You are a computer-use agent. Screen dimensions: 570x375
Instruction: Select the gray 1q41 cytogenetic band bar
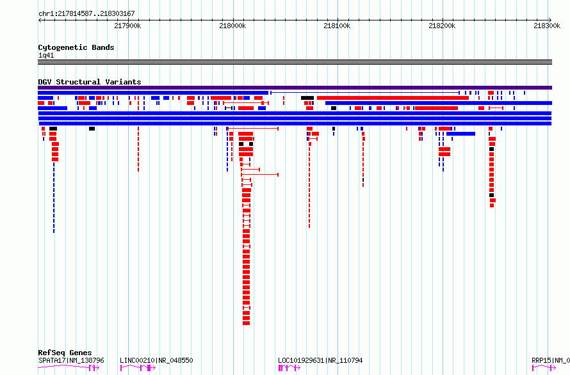click(x=295, y=62)
